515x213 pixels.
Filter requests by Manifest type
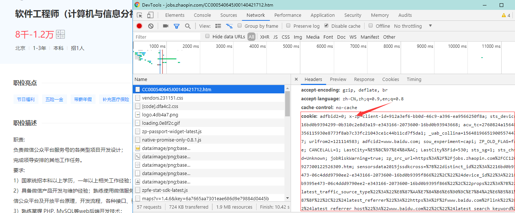pyautogui.click(x=370, y=37)
